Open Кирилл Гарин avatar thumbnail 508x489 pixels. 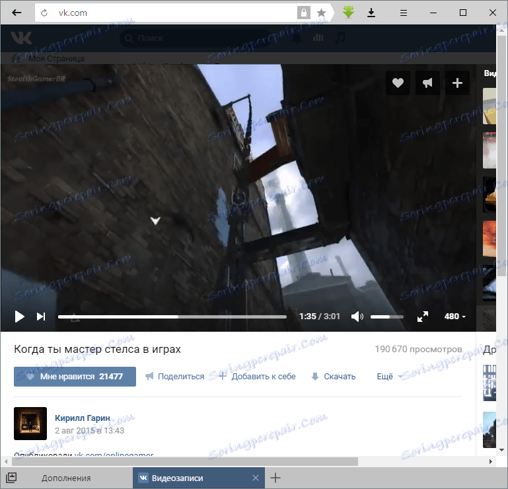tap(30, 423)
